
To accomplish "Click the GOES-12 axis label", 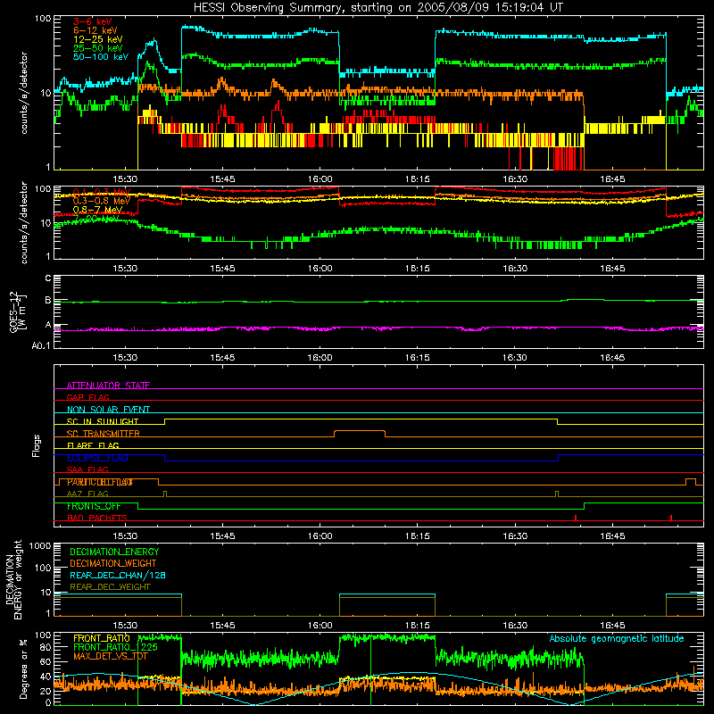I will pyautogui.click(x=15, y=311).
